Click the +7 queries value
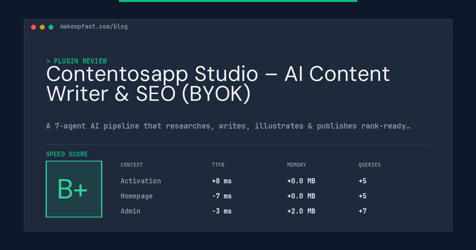Image resolution: width=476 pixels, height=250 pixels. [363, 211]
